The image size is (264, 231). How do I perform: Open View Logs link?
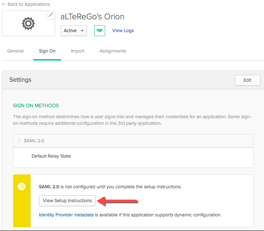(x=123, y=31)
